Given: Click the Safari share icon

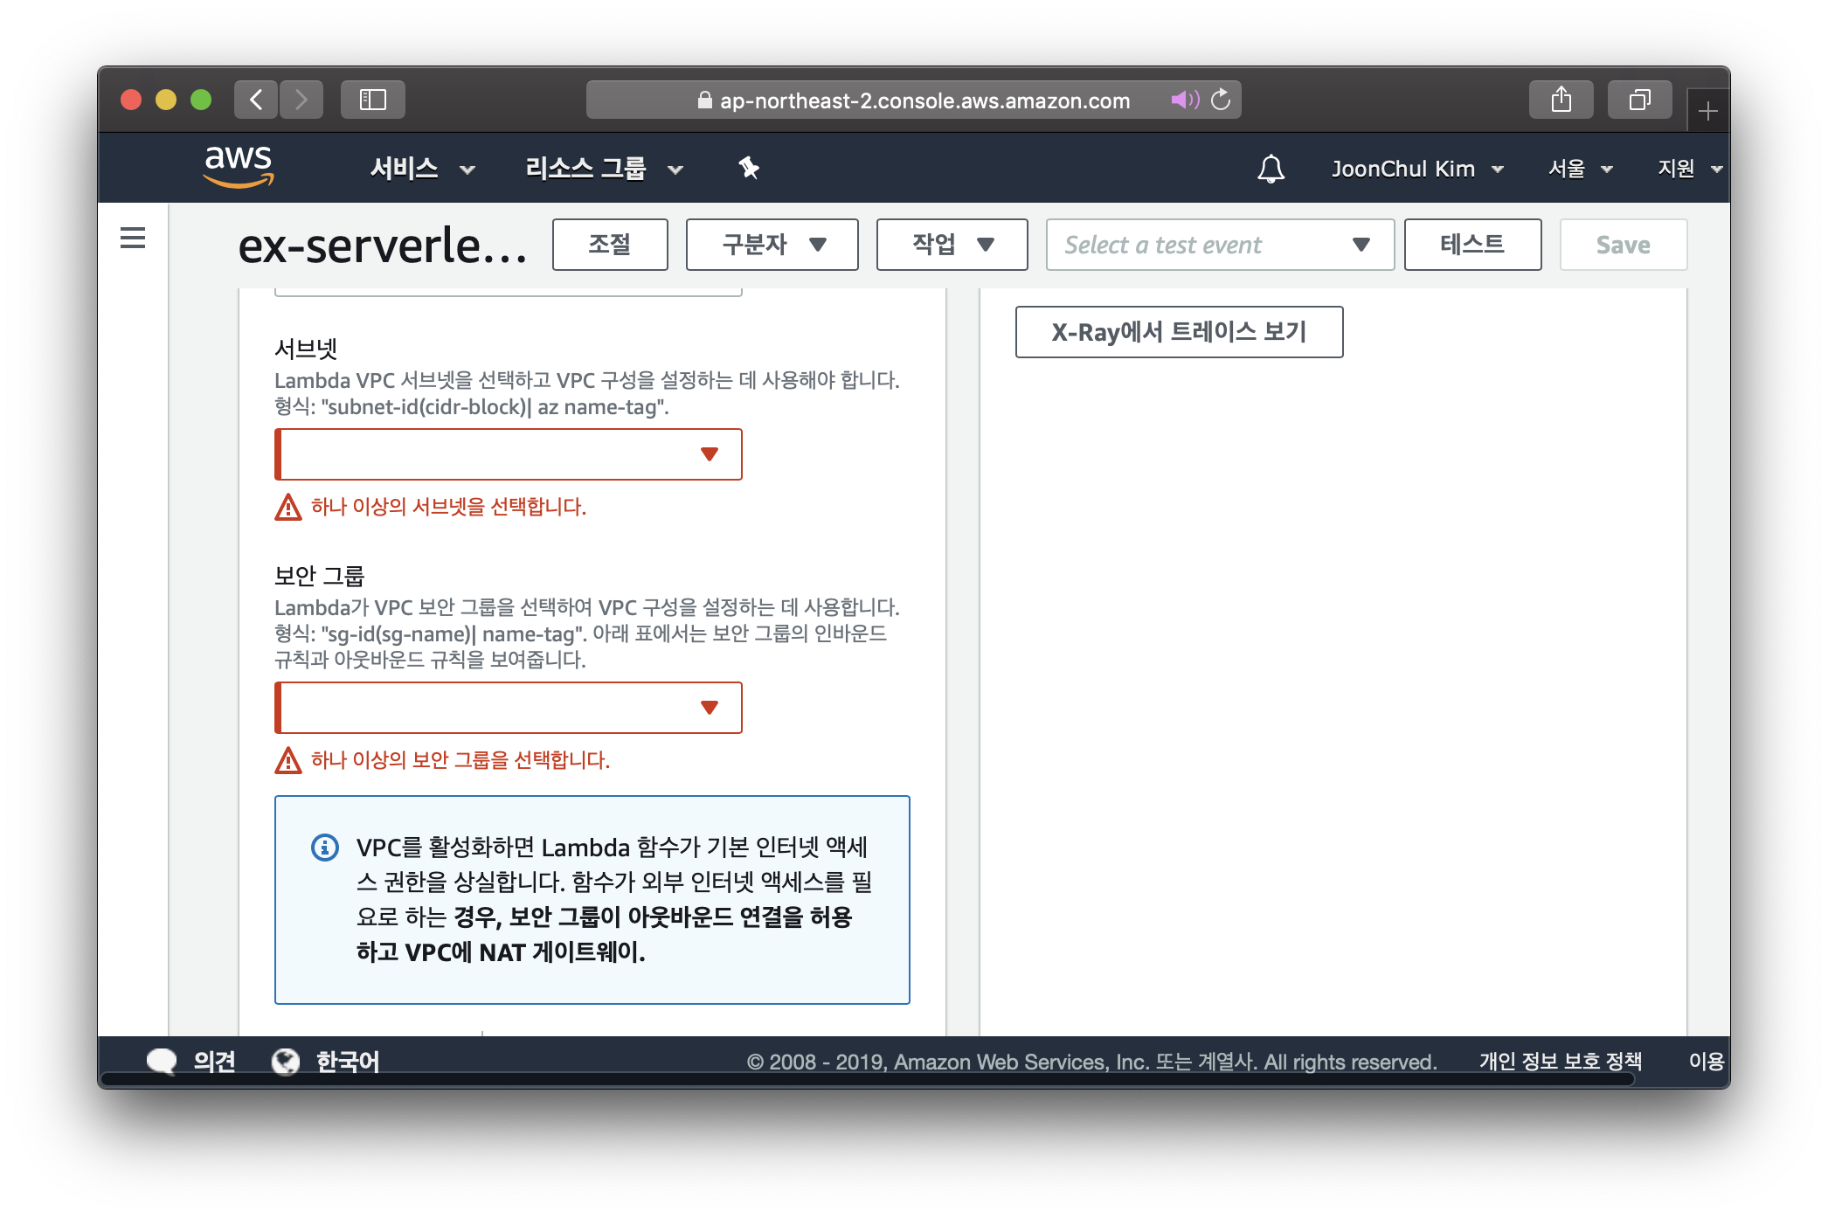Looking at the screenshot, I should [1561, 100].
